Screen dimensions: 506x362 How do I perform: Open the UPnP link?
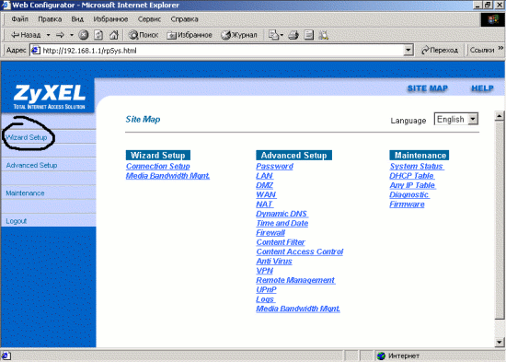click(x=266, y=290)
